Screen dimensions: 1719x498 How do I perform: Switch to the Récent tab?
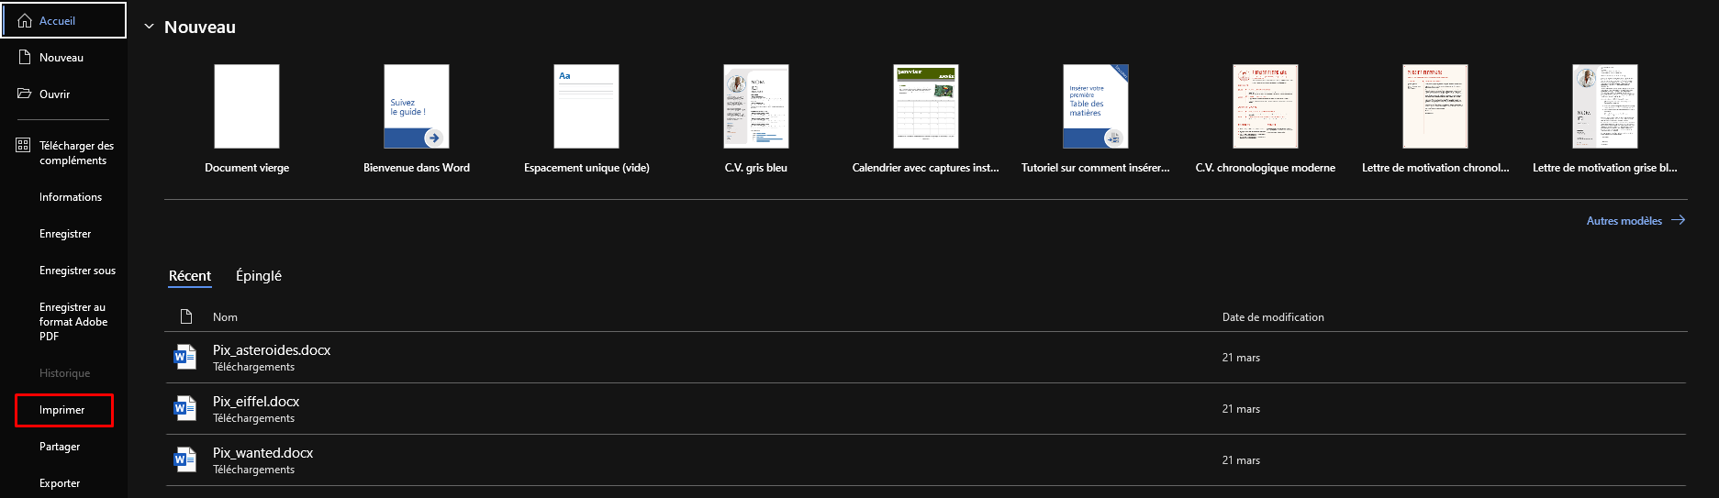click(x=190, y=275)
